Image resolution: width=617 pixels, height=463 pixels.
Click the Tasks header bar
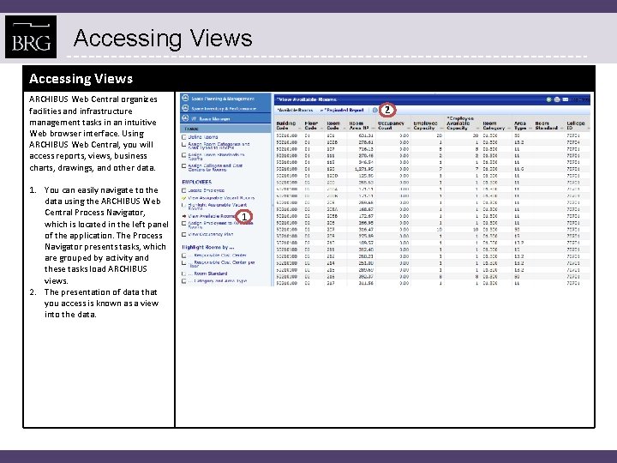(x=225, y=129)
